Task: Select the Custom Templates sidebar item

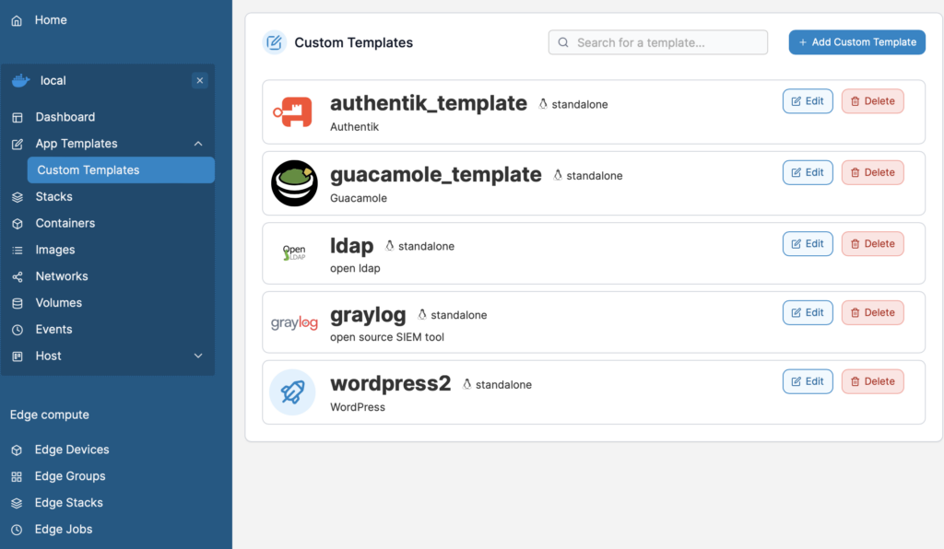Action: 121,170
